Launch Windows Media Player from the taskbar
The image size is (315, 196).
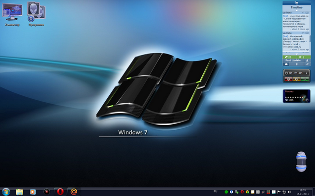(x=33, y=192)
